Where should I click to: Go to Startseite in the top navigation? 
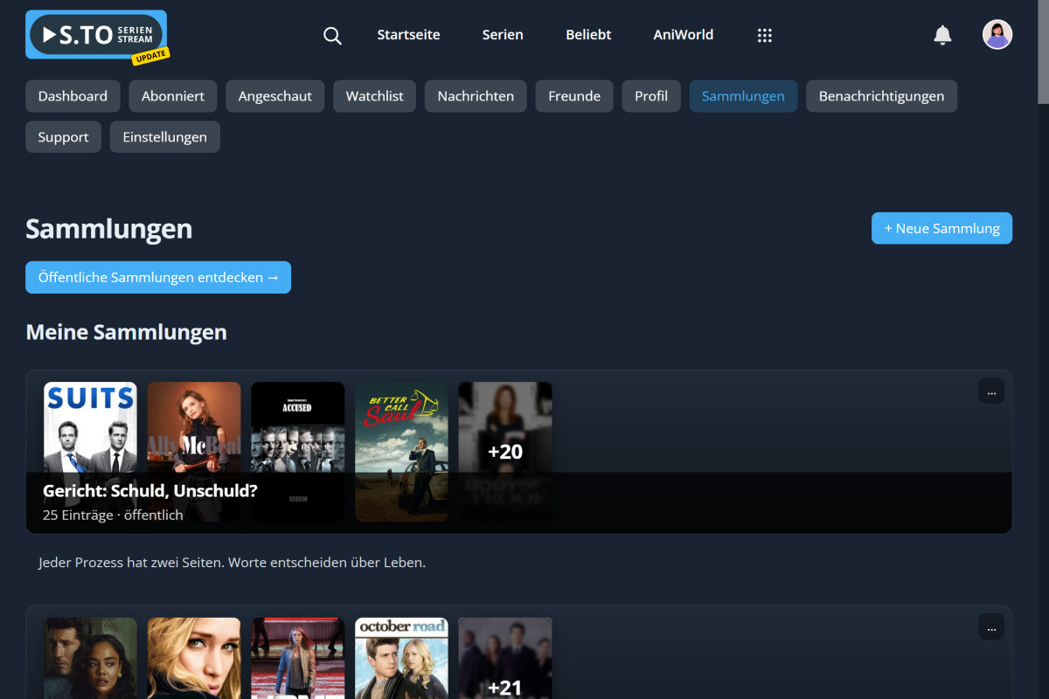[x=408, y=35]
